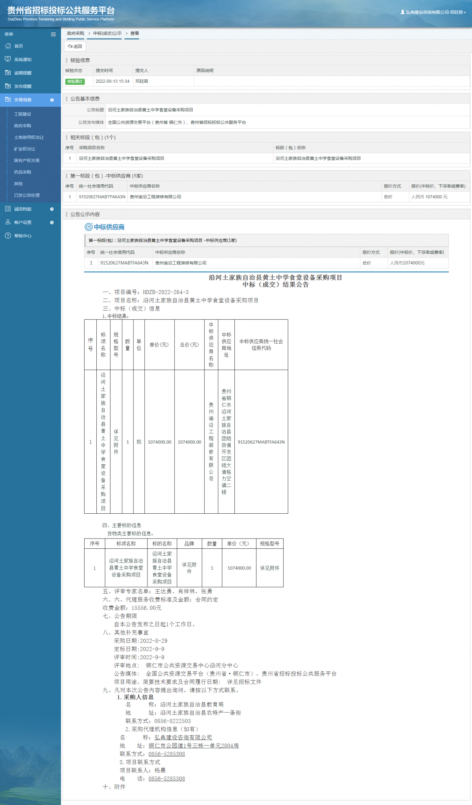
Task: Click the platform title 贵州省招标投标公共服务平台
Action: pyautogui.click(x=61, y=11)
